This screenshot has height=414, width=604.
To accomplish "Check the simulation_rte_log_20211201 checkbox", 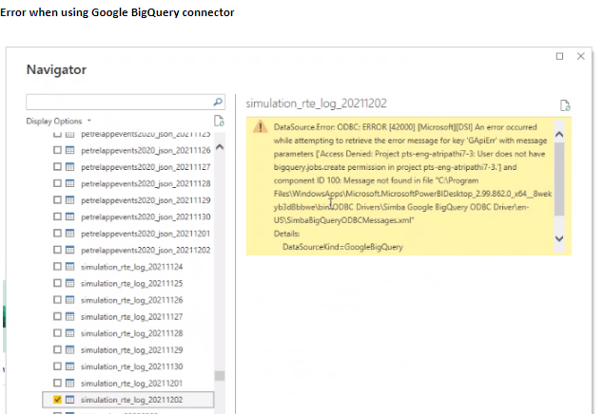I will tap(57, 383).
